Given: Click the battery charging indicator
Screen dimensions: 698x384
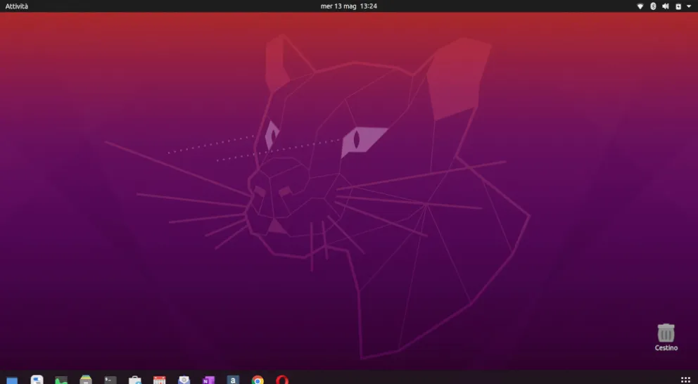Looking at the screenshot, I should 678,6.
